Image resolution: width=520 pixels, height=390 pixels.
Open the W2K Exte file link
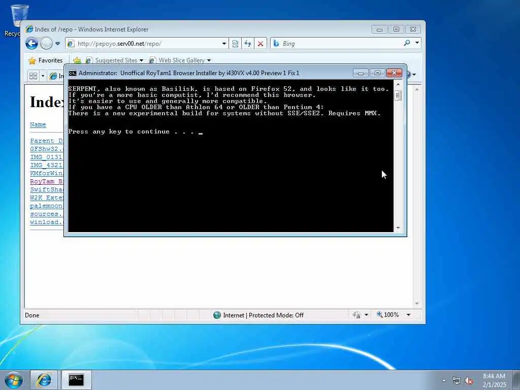tap(46, 198)
